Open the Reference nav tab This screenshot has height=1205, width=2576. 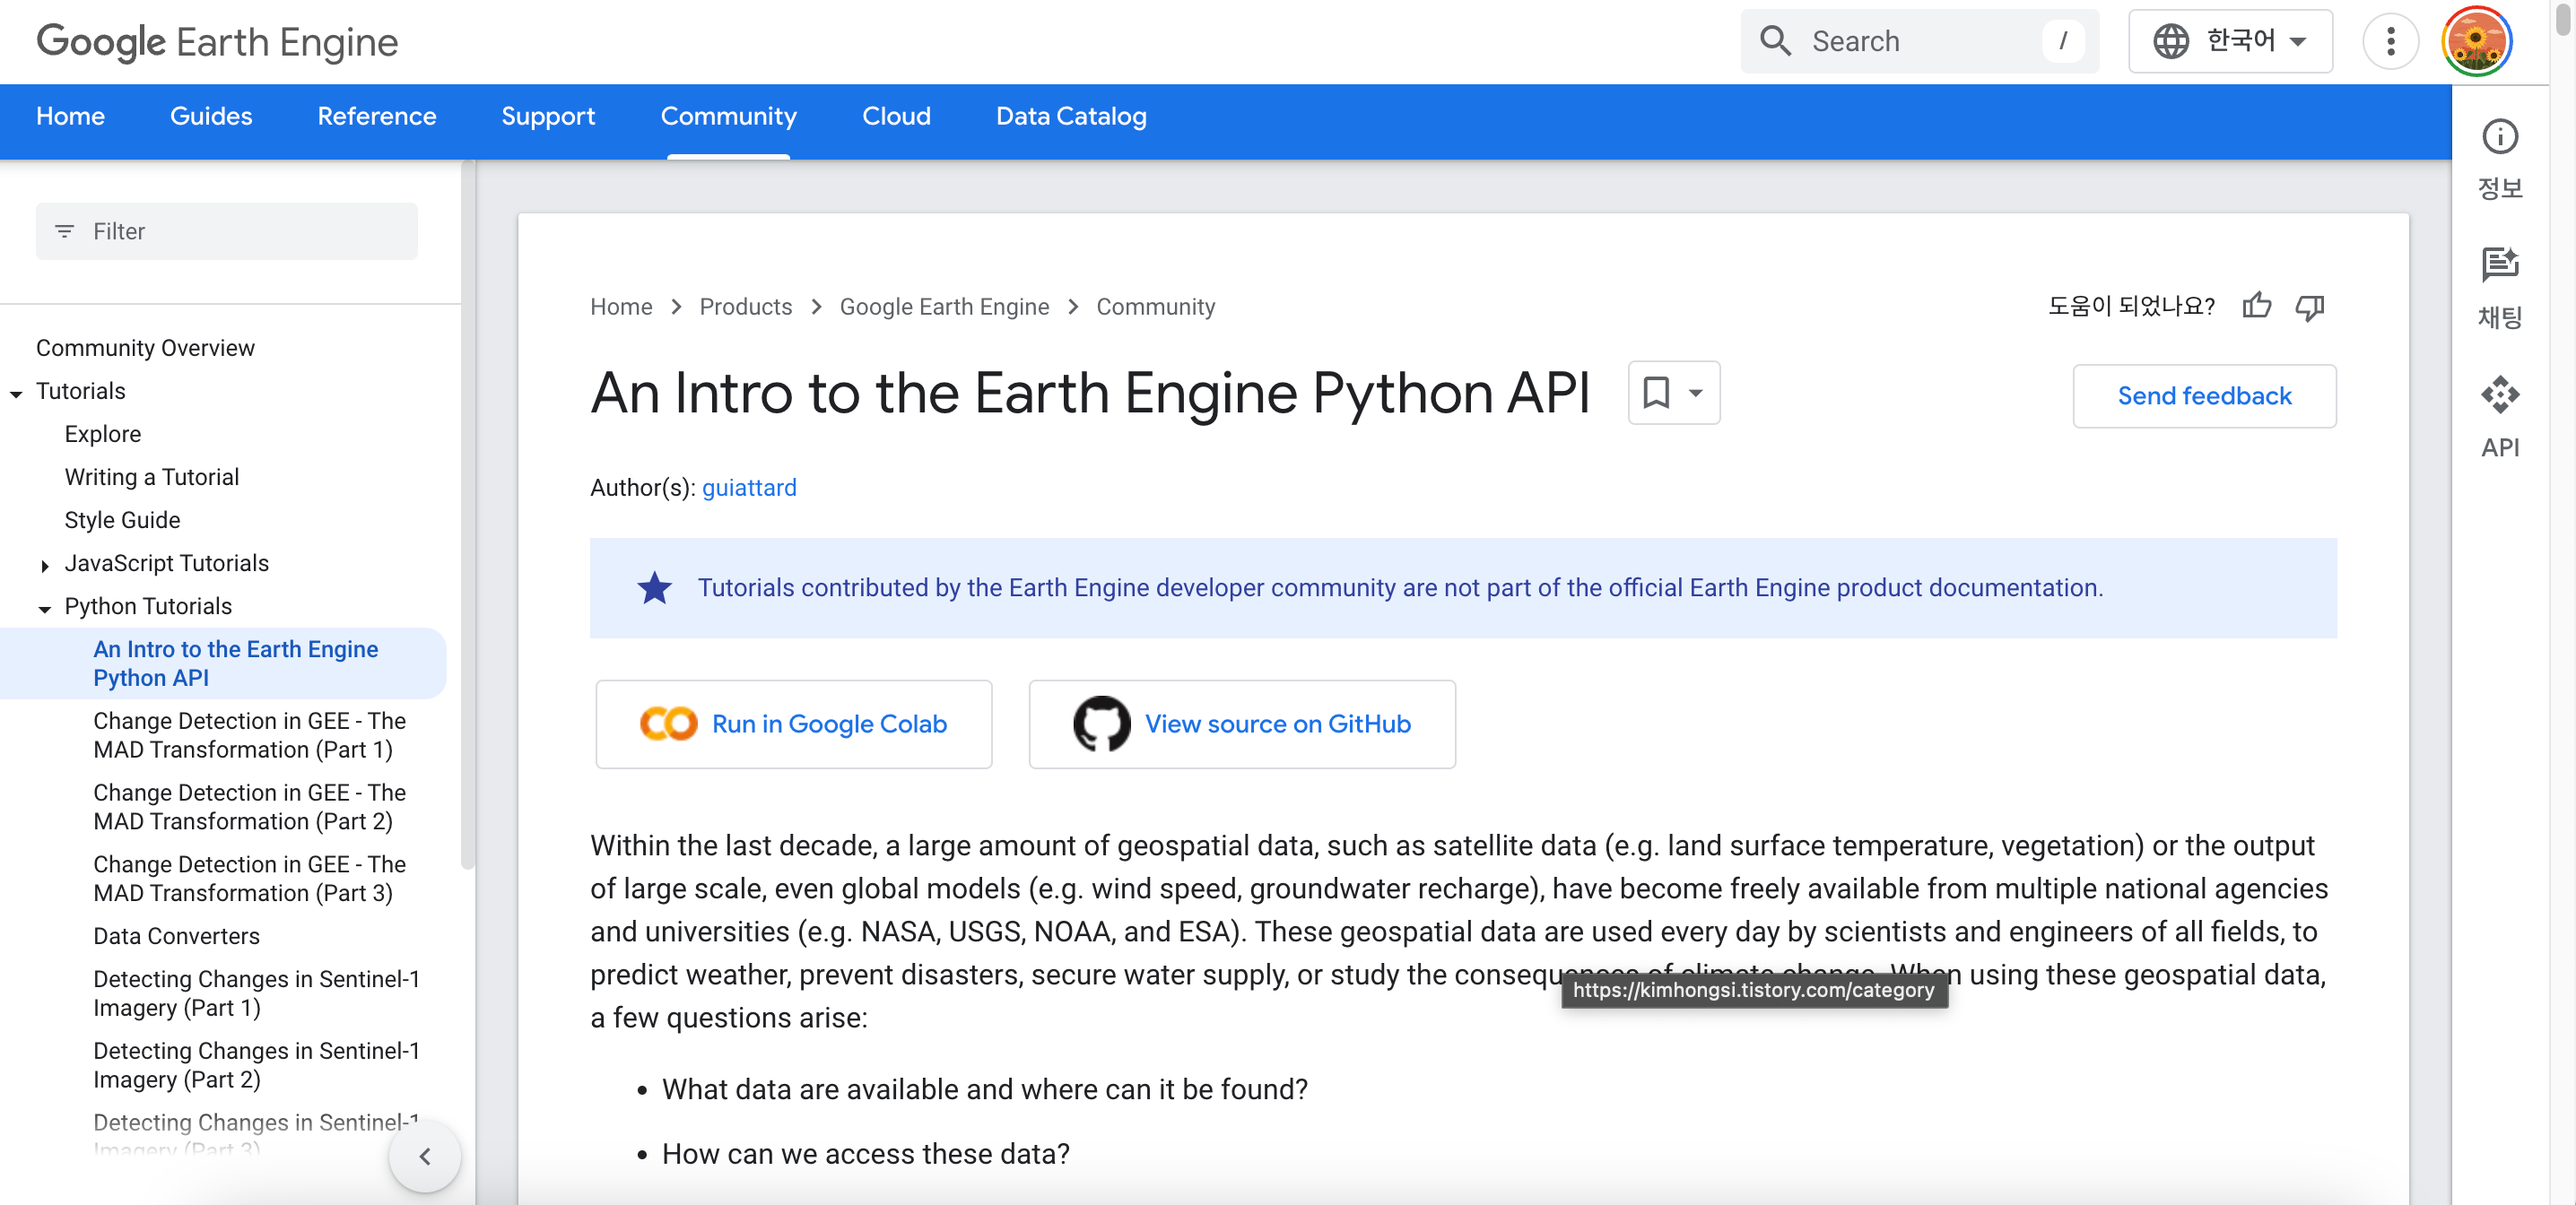pyautogui.click(x=377, y=116)
